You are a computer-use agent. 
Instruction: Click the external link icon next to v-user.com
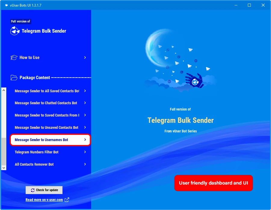pos(67,200)
